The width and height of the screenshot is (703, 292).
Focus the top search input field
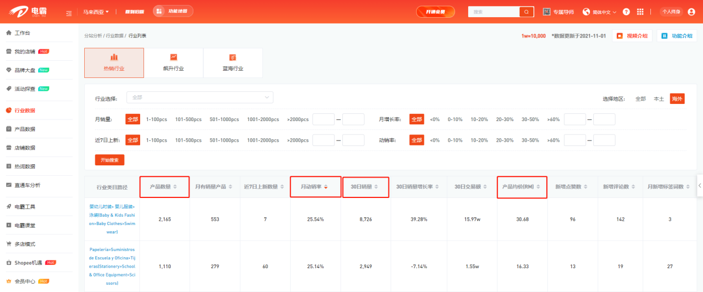point(492,12)
